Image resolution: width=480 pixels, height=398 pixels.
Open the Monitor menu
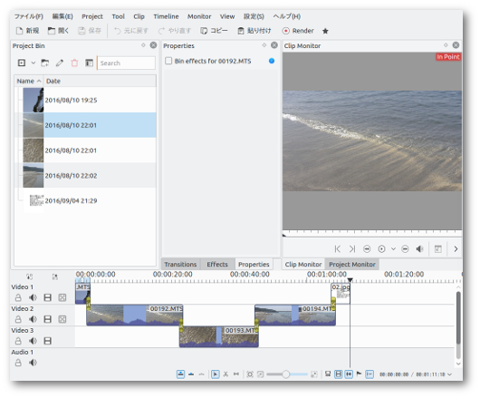pyautogui.click(x=199, y=16)
